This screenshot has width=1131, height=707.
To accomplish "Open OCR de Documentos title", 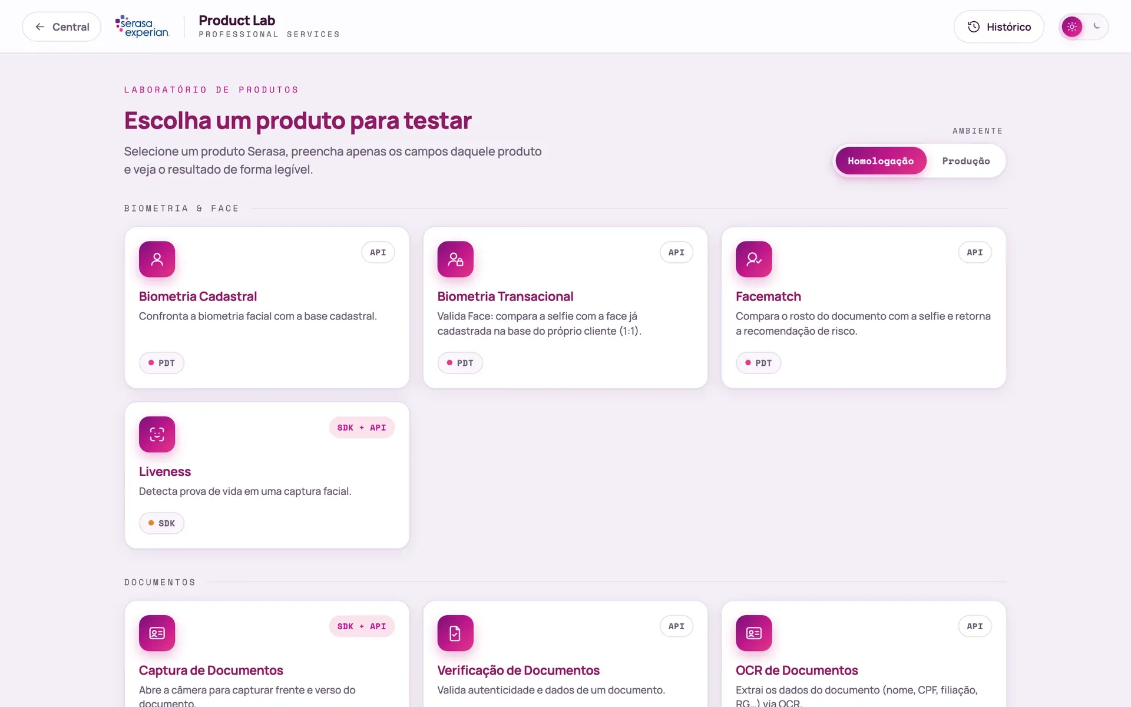I will click(x=797, y=670).
